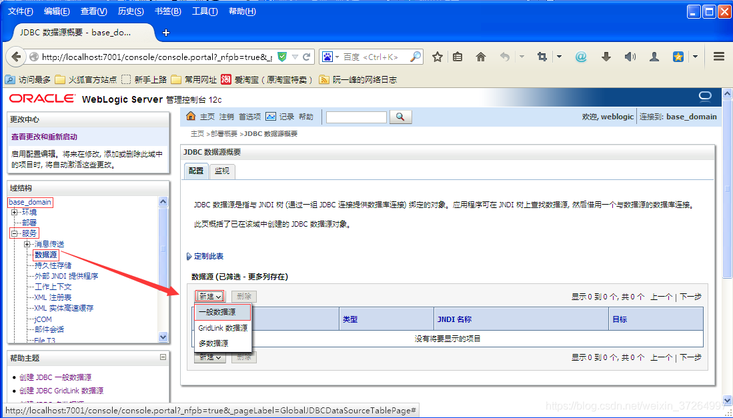733x418 pixels.
Task: Open the 访问最多 bookmark folder
Action: (x=27, y=79)
